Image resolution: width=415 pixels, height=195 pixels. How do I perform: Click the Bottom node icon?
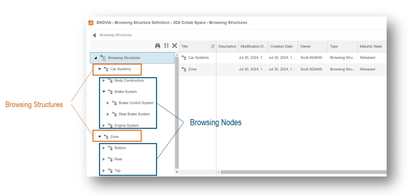pos(110,148)
